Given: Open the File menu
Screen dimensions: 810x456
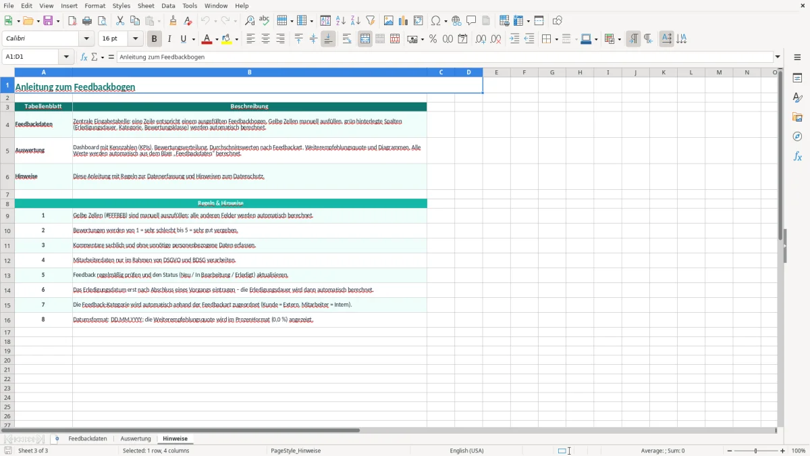Looking at the screenshot, I should pos(9,5).
